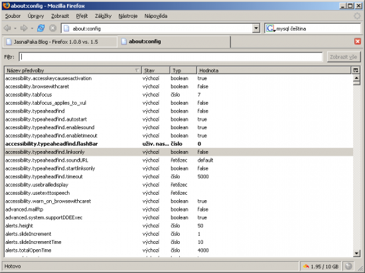Open the Nápověda menu
365x273 pixels.
click(x=156, y=16)
